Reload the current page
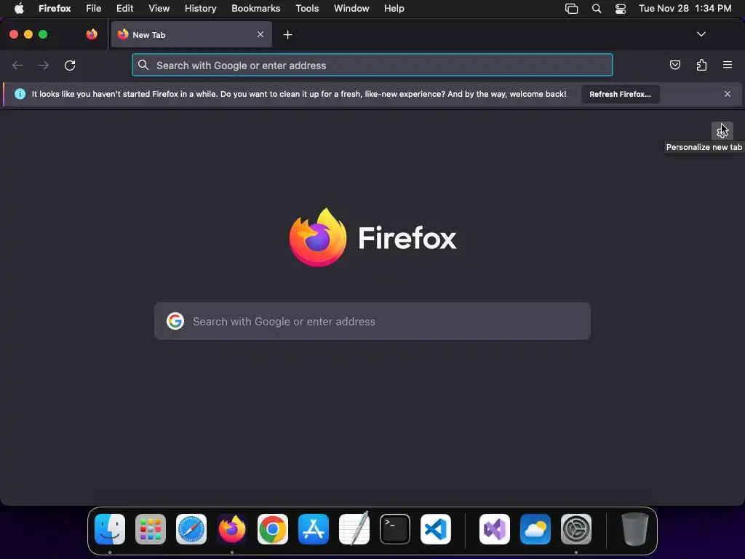 click(70, 65)
